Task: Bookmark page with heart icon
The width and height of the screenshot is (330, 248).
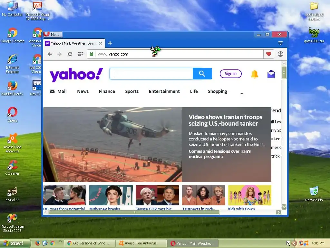Action: point(269,54)
